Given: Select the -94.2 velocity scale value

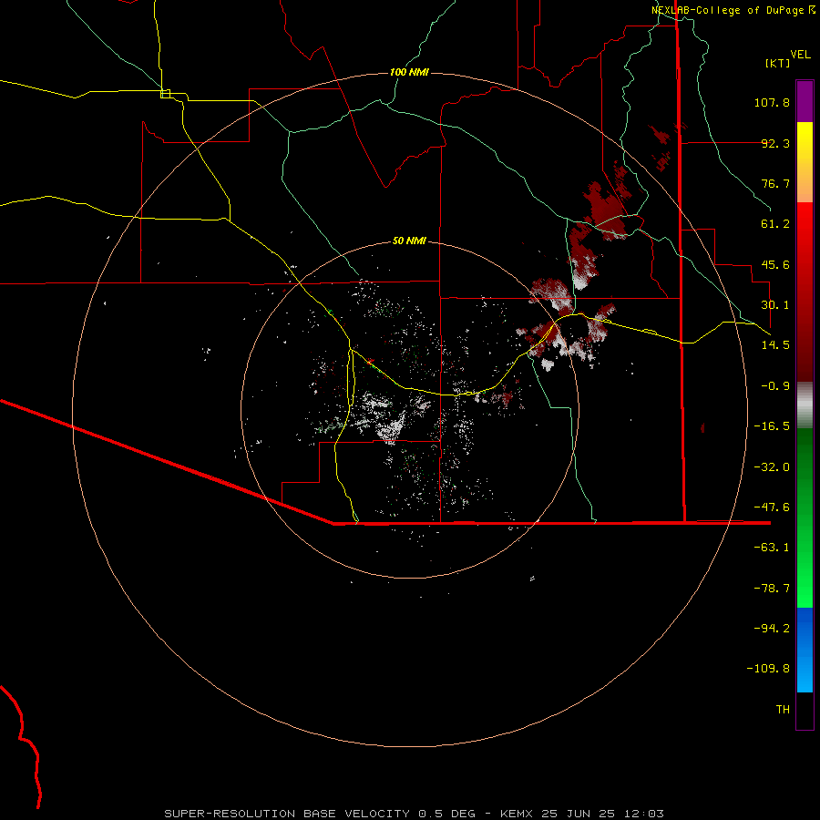Looking at the screenshot, I should (772, 629).
